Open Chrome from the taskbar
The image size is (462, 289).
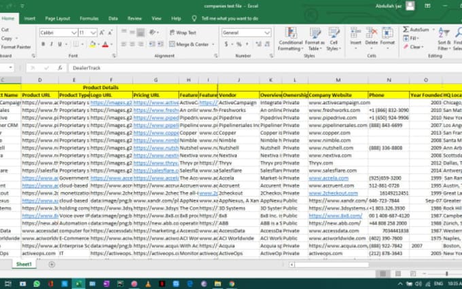click(232, 284)
